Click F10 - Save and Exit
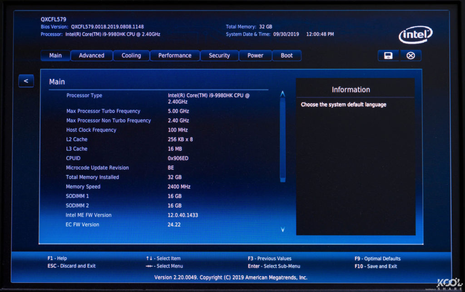Viewport: 465px width, 292px height. [x=376, y=266]
